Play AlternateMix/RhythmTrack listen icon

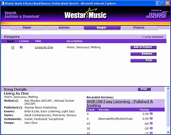coord(151,119)
